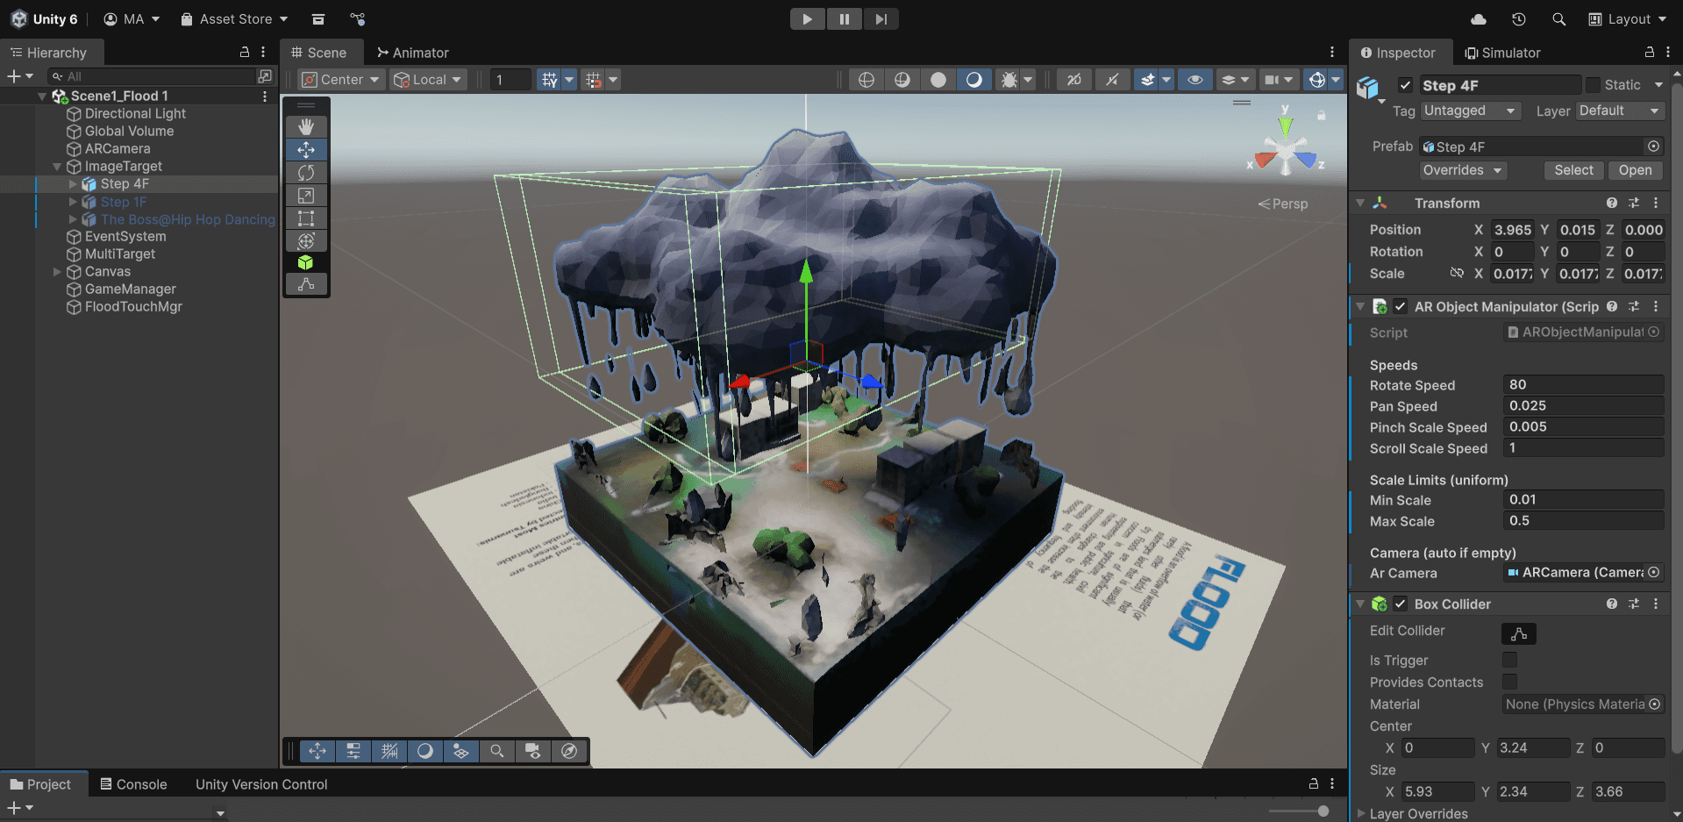Toggle AR Object Manipulator enabled checkbox
The height and width of the screenshot is (822, 1683).
[x=1401, y=306]
